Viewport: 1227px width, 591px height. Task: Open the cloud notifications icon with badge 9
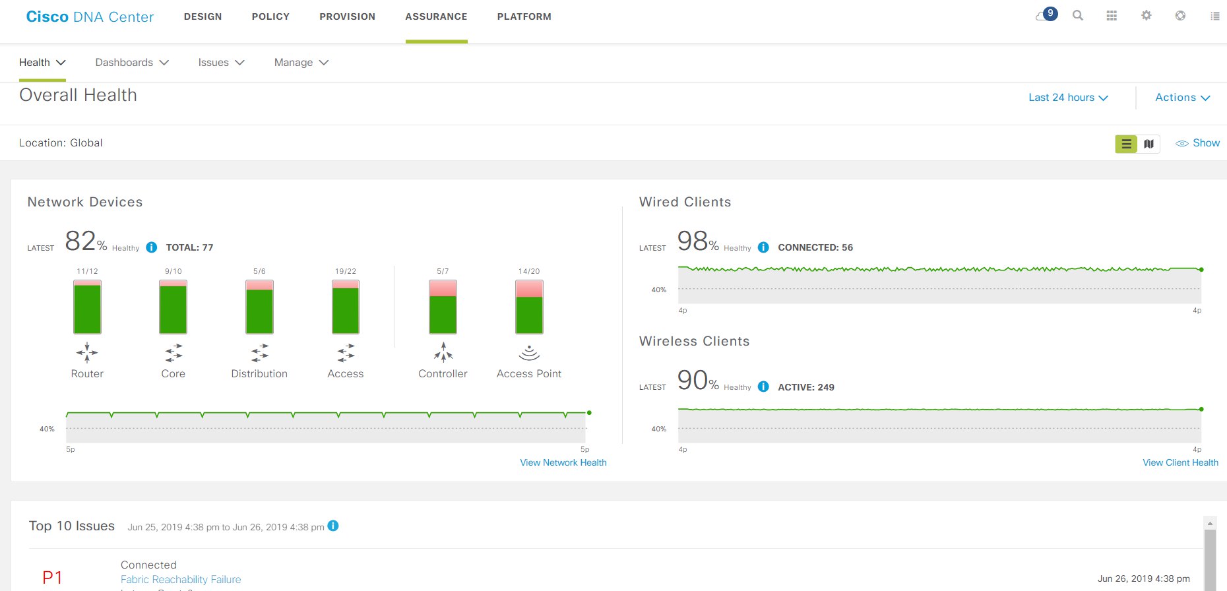(x=1046, y=15)
